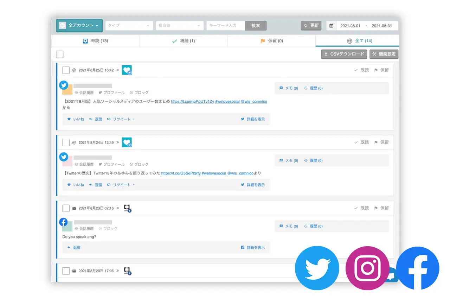The height and width of the screenshot is (299, 450).
Task: Click 返信 on the August 24 tweet
Action: 96,185
